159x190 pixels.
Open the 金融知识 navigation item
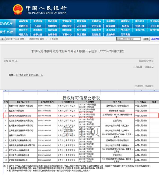tap(111, 34)
